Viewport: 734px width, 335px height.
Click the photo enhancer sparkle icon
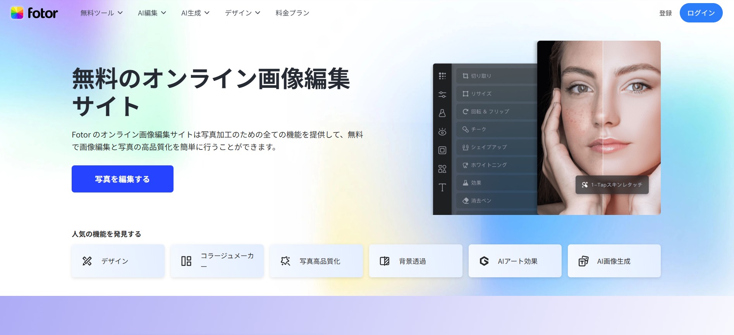pyautogui.click(x=285, y=261)
